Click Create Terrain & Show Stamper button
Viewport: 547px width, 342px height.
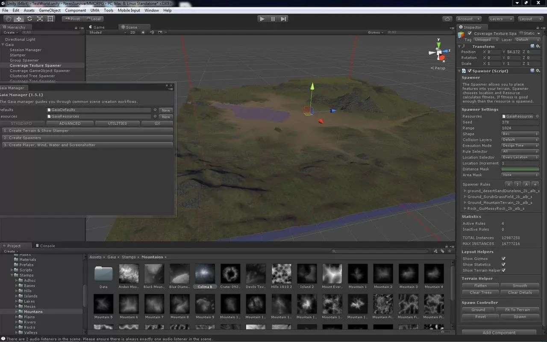pyautogui.click(x=87, y=131)
